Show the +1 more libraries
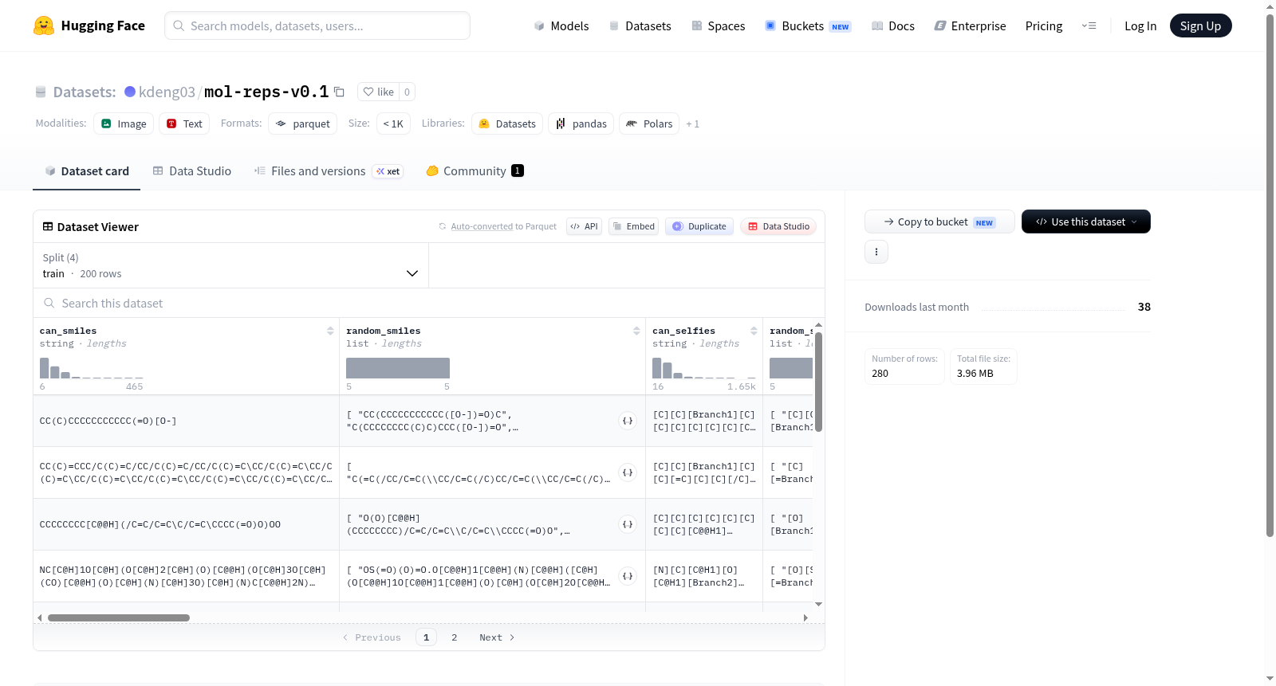This screenshot has height=686, width=1276. point(692,123)
